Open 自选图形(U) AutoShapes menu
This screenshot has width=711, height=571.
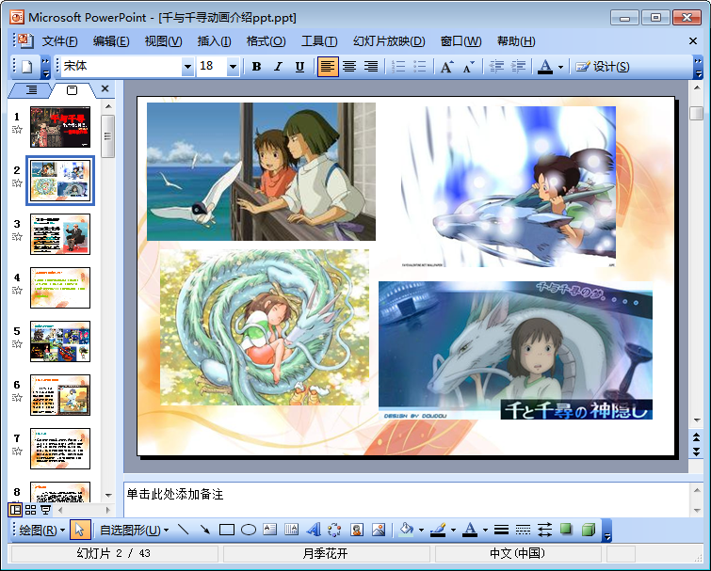coord(135,530)
